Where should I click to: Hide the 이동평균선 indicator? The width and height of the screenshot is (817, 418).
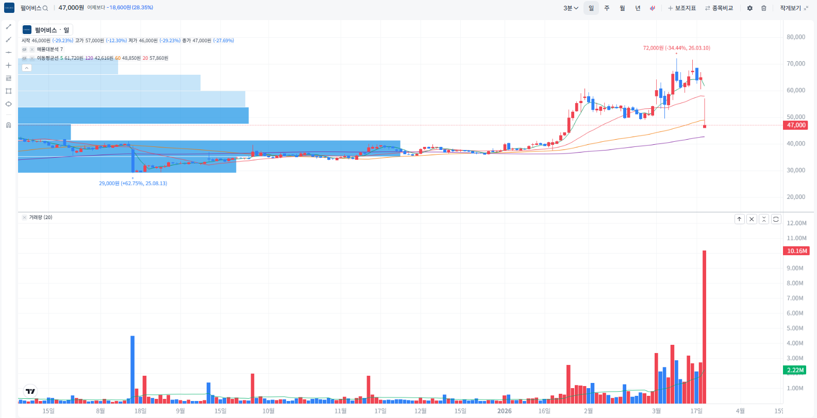(x=24, y=58)
